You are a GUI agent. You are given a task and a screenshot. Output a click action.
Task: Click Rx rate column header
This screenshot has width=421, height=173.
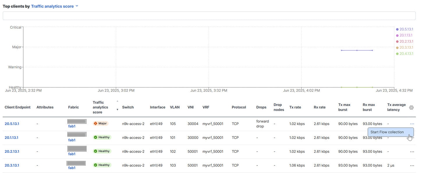point(320,107)
